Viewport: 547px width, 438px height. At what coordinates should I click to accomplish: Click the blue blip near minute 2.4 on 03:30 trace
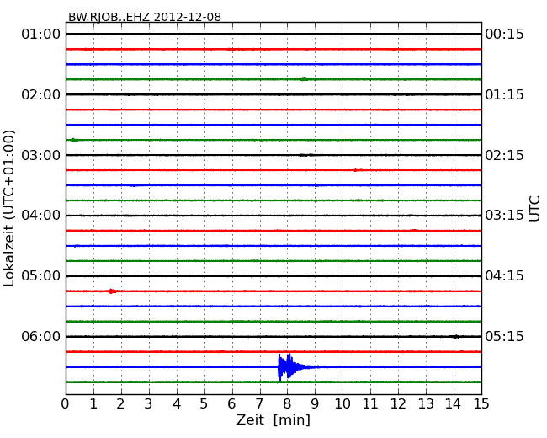click(x=133, y=185)
